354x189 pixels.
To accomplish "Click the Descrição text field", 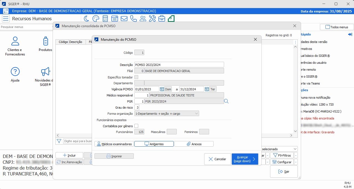I will point(179,65).
